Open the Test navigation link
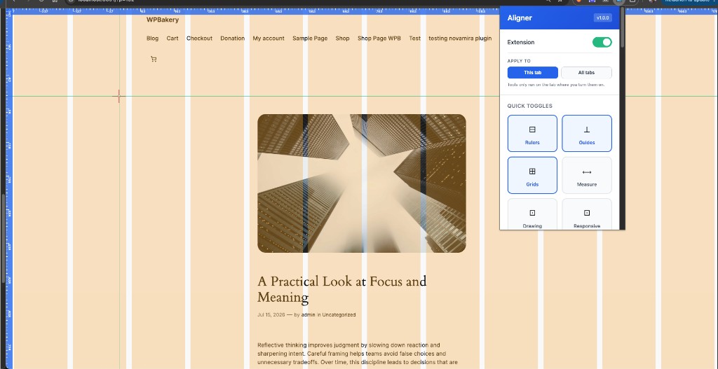The width and height of the screenshot is (718, 369). coord(414,39)
